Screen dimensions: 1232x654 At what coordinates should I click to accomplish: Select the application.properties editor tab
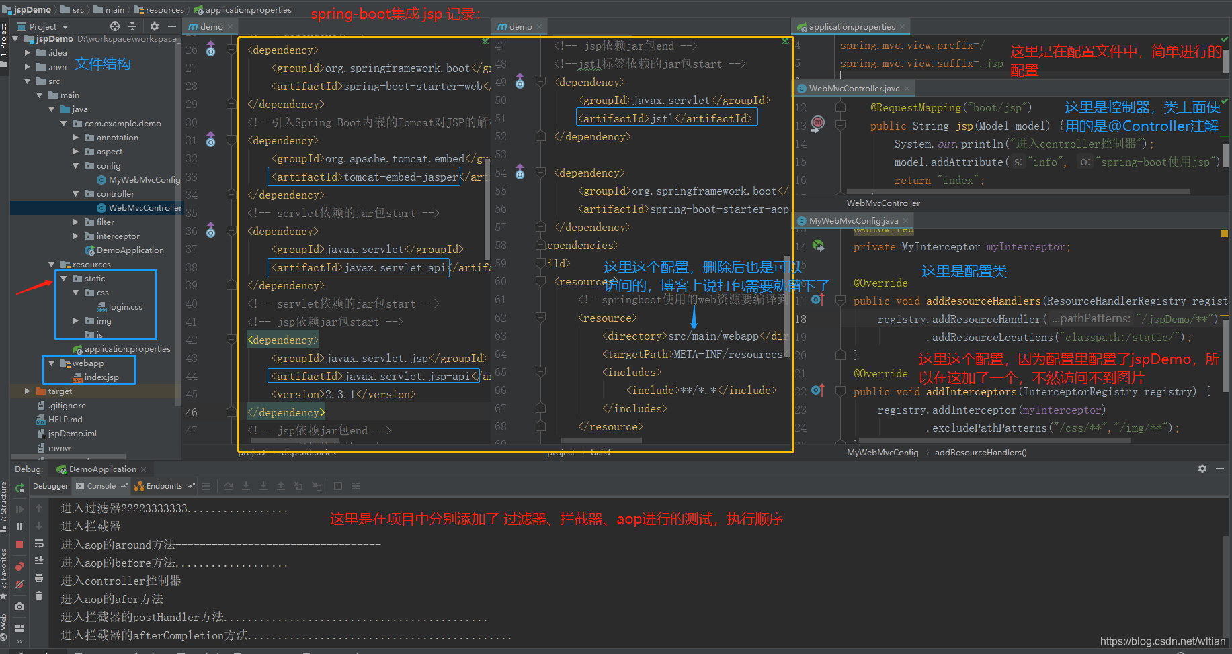(x=852, y=27)
